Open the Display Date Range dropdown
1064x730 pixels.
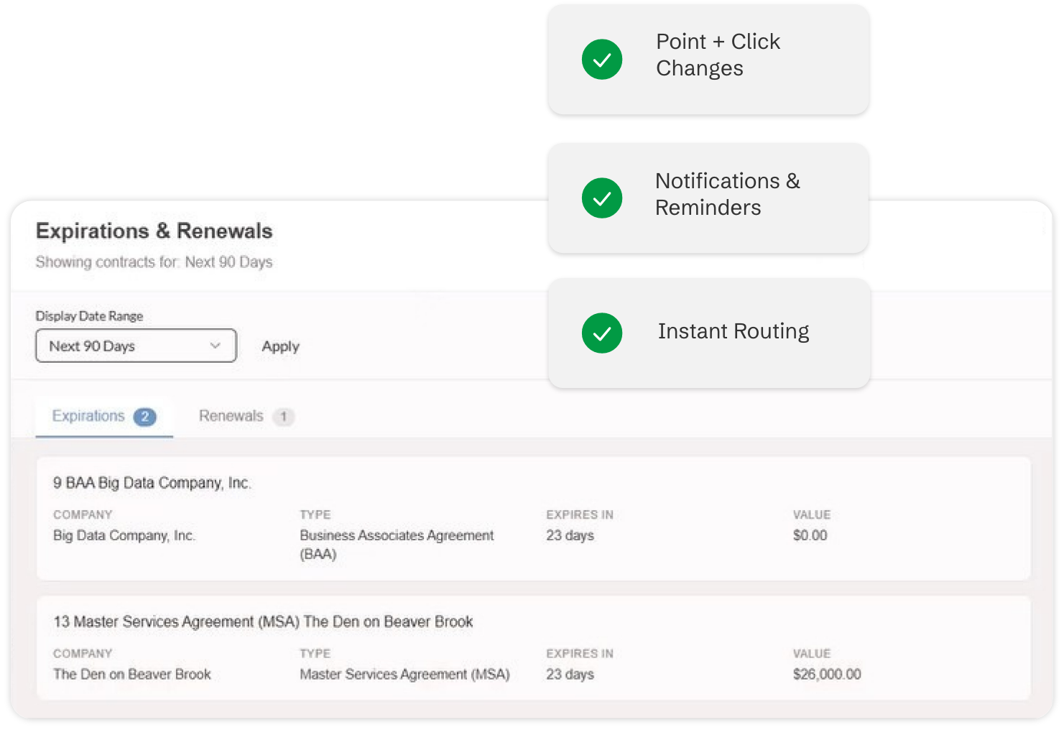(136, 346)
